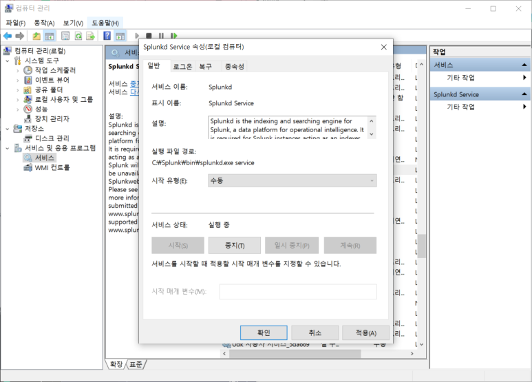Open the 동작(A) menu
Viewport: 532px width, 382px height.
click(x=44, y=23)
